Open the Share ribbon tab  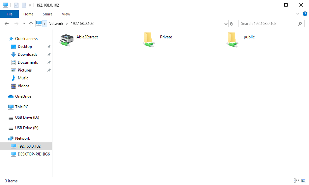click(x=47, y=14)
